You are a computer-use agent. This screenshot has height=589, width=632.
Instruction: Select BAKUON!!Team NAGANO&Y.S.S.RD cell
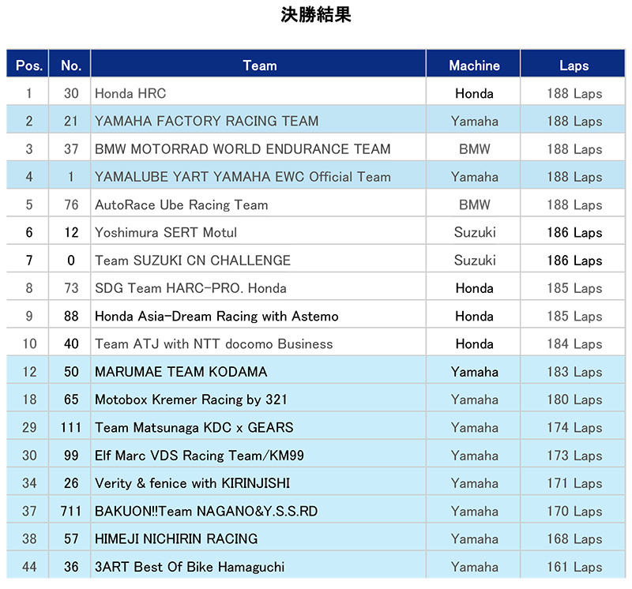click(258, 510)
